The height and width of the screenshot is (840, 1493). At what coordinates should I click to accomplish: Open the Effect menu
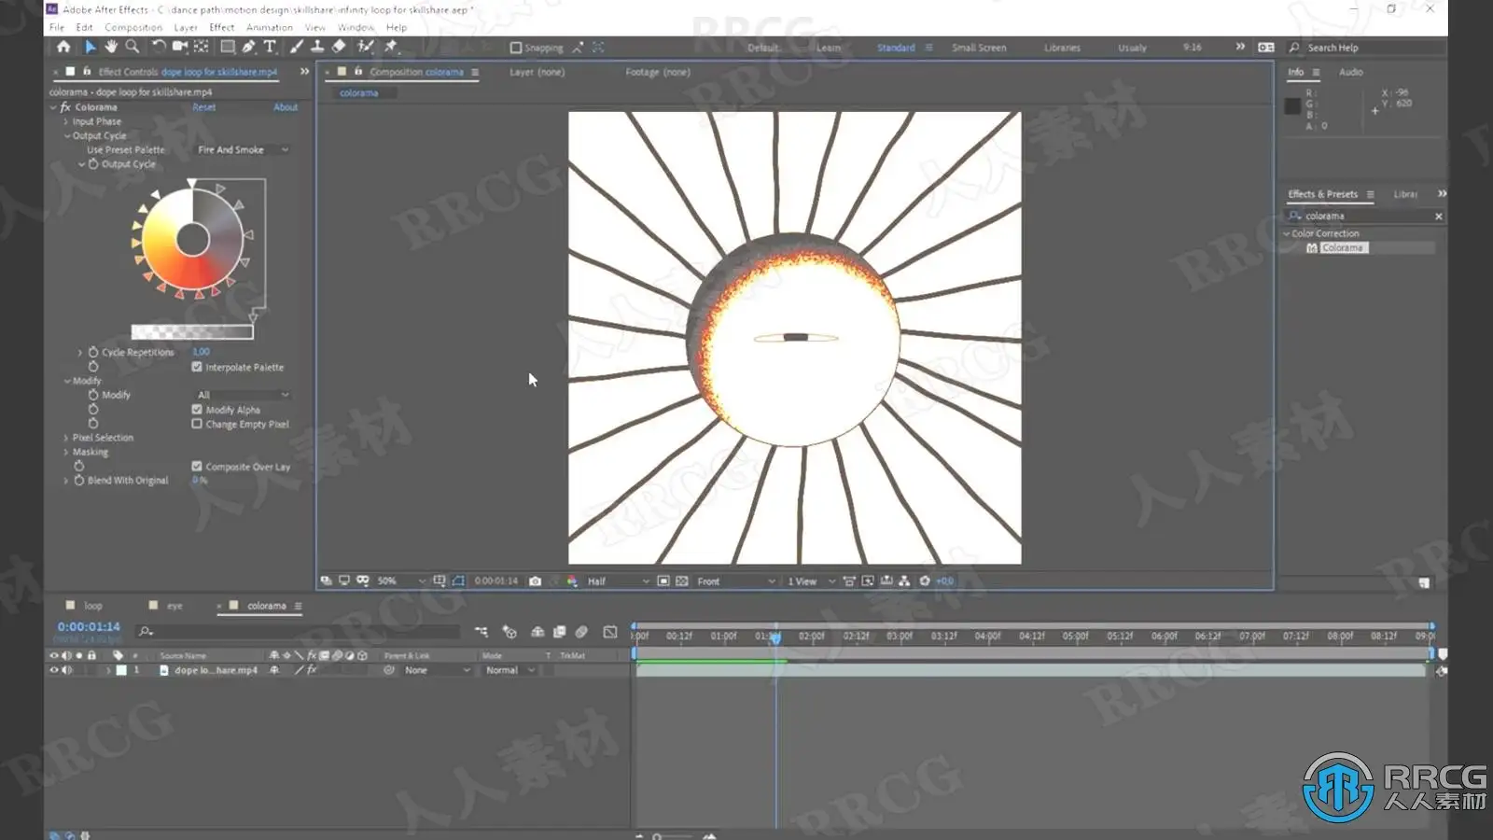(222, 27)
